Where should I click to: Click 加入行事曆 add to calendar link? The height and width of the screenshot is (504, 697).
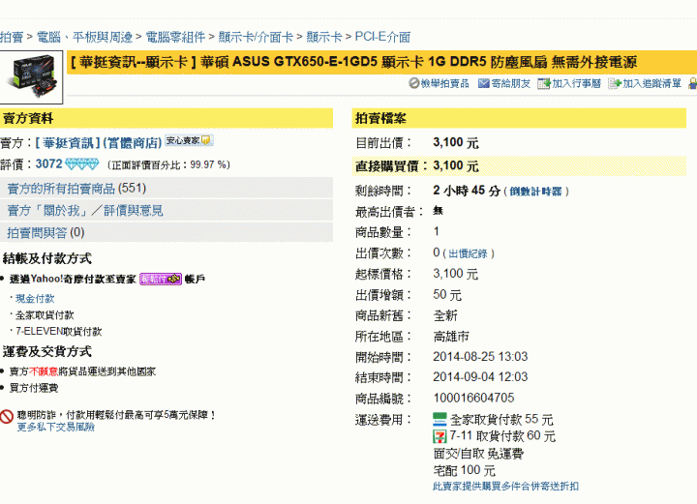[576, 83]
